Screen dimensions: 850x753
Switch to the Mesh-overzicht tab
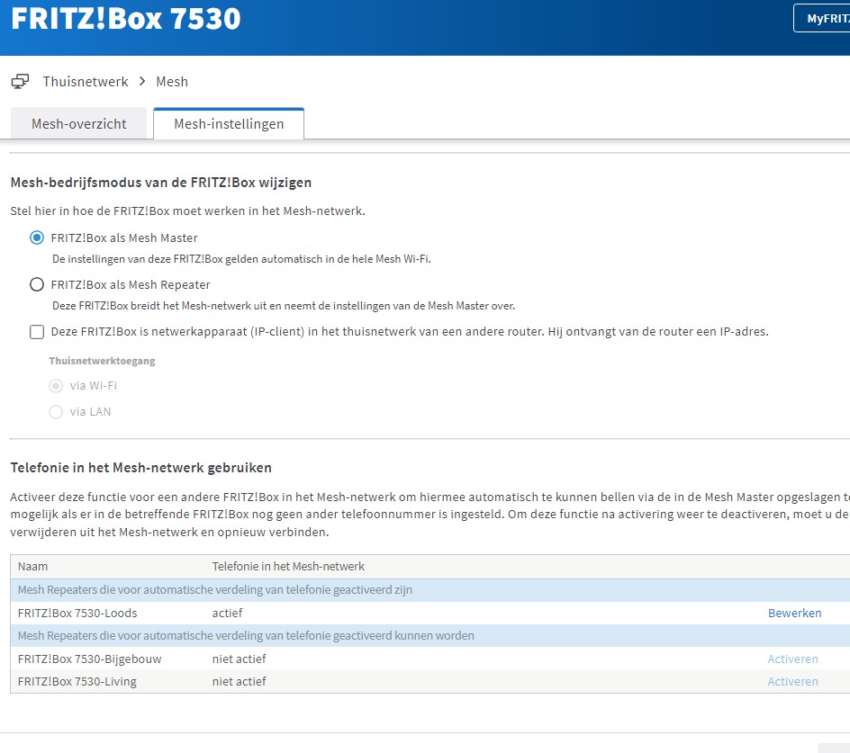(78, 124)
